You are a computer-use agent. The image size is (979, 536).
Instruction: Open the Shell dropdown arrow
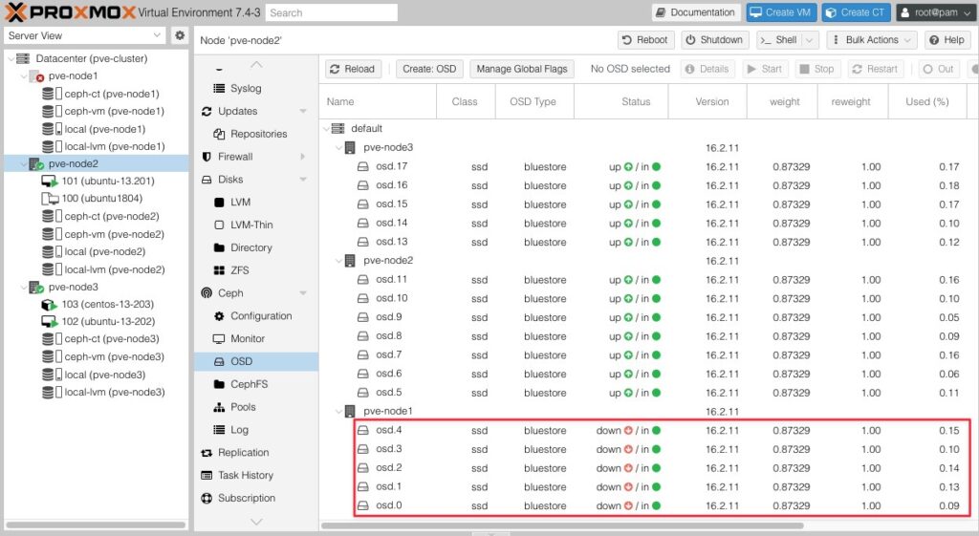point(810,40)
